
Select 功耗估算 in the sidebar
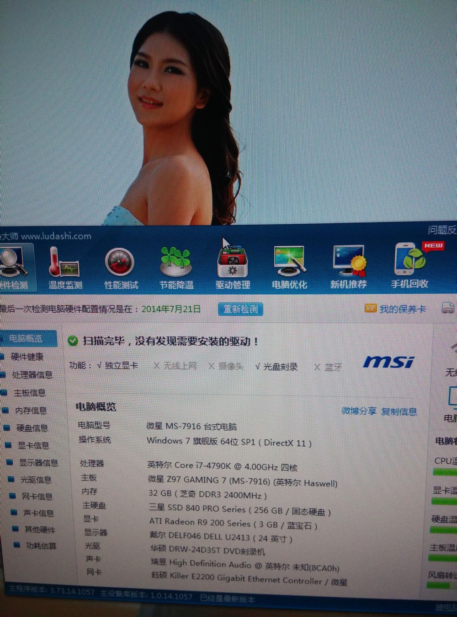[41, 546]
